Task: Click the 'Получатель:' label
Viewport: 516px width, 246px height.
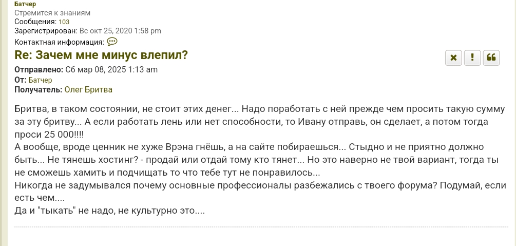Action: click(x=38, y=89)
